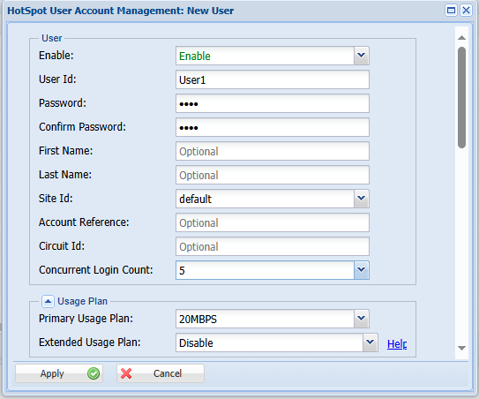Focus the Password field
The height and width of the screenshot is (399, 479).
pos(273,103)
